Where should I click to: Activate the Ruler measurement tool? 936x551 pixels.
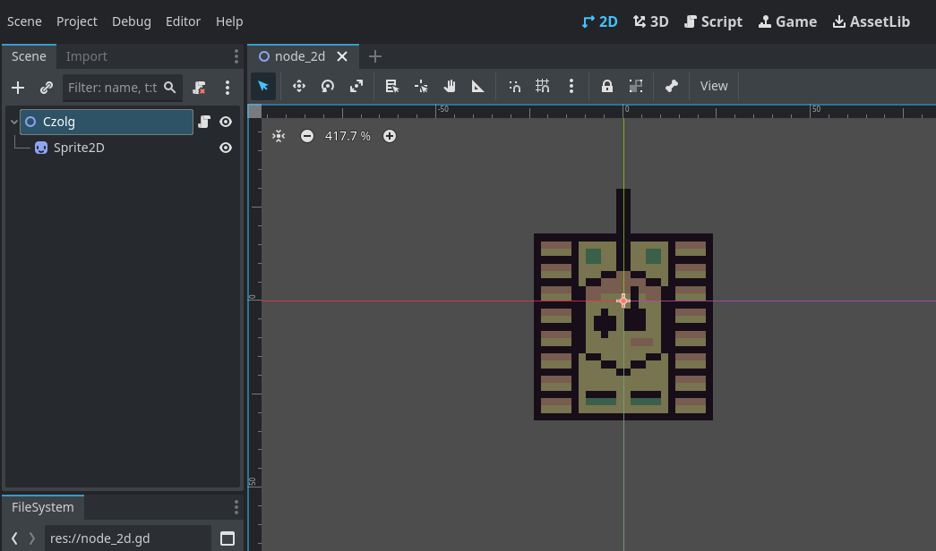tap(478, 86)
